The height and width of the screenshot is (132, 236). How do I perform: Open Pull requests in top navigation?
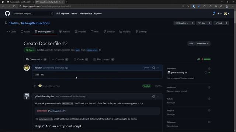[63, 14]
